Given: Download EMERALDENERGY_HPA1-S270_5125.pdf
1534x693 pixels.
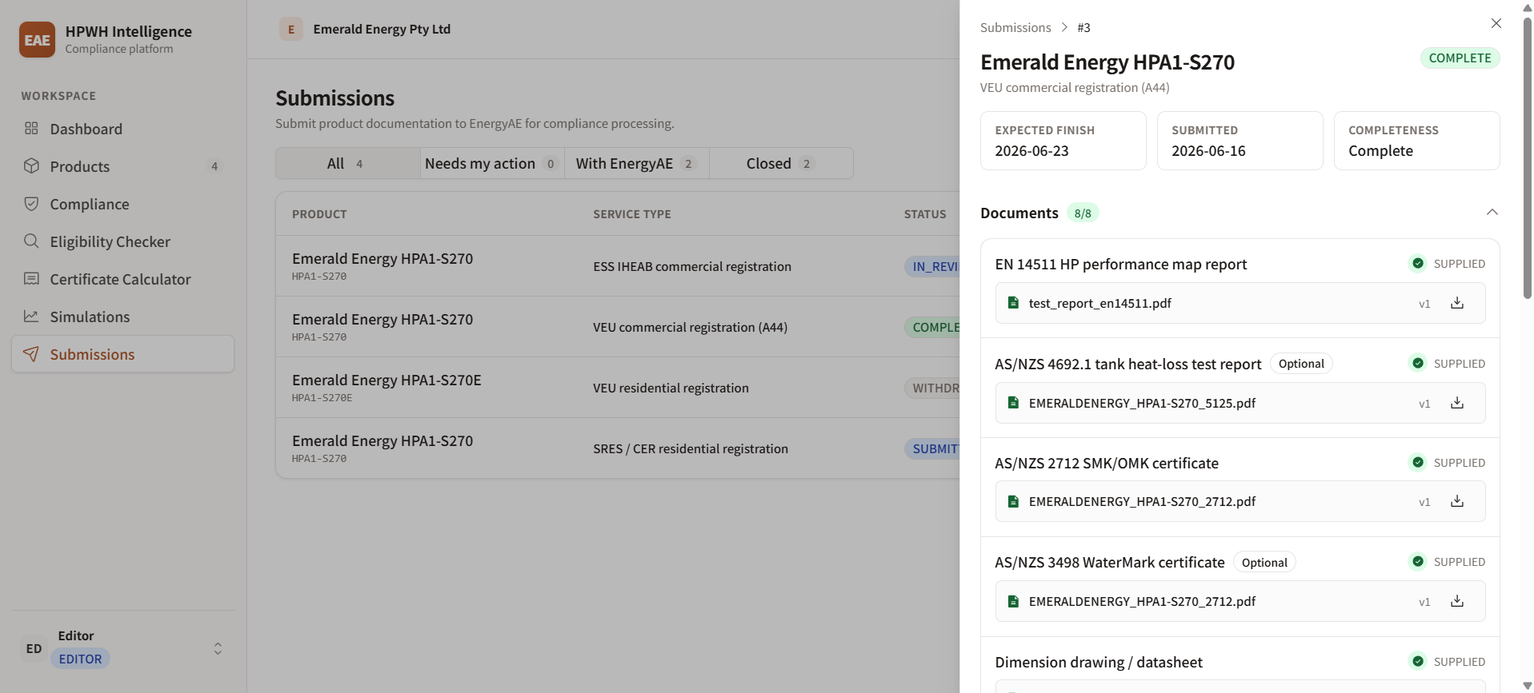Looking at the screenshot, I should (x=1457, y=403).
